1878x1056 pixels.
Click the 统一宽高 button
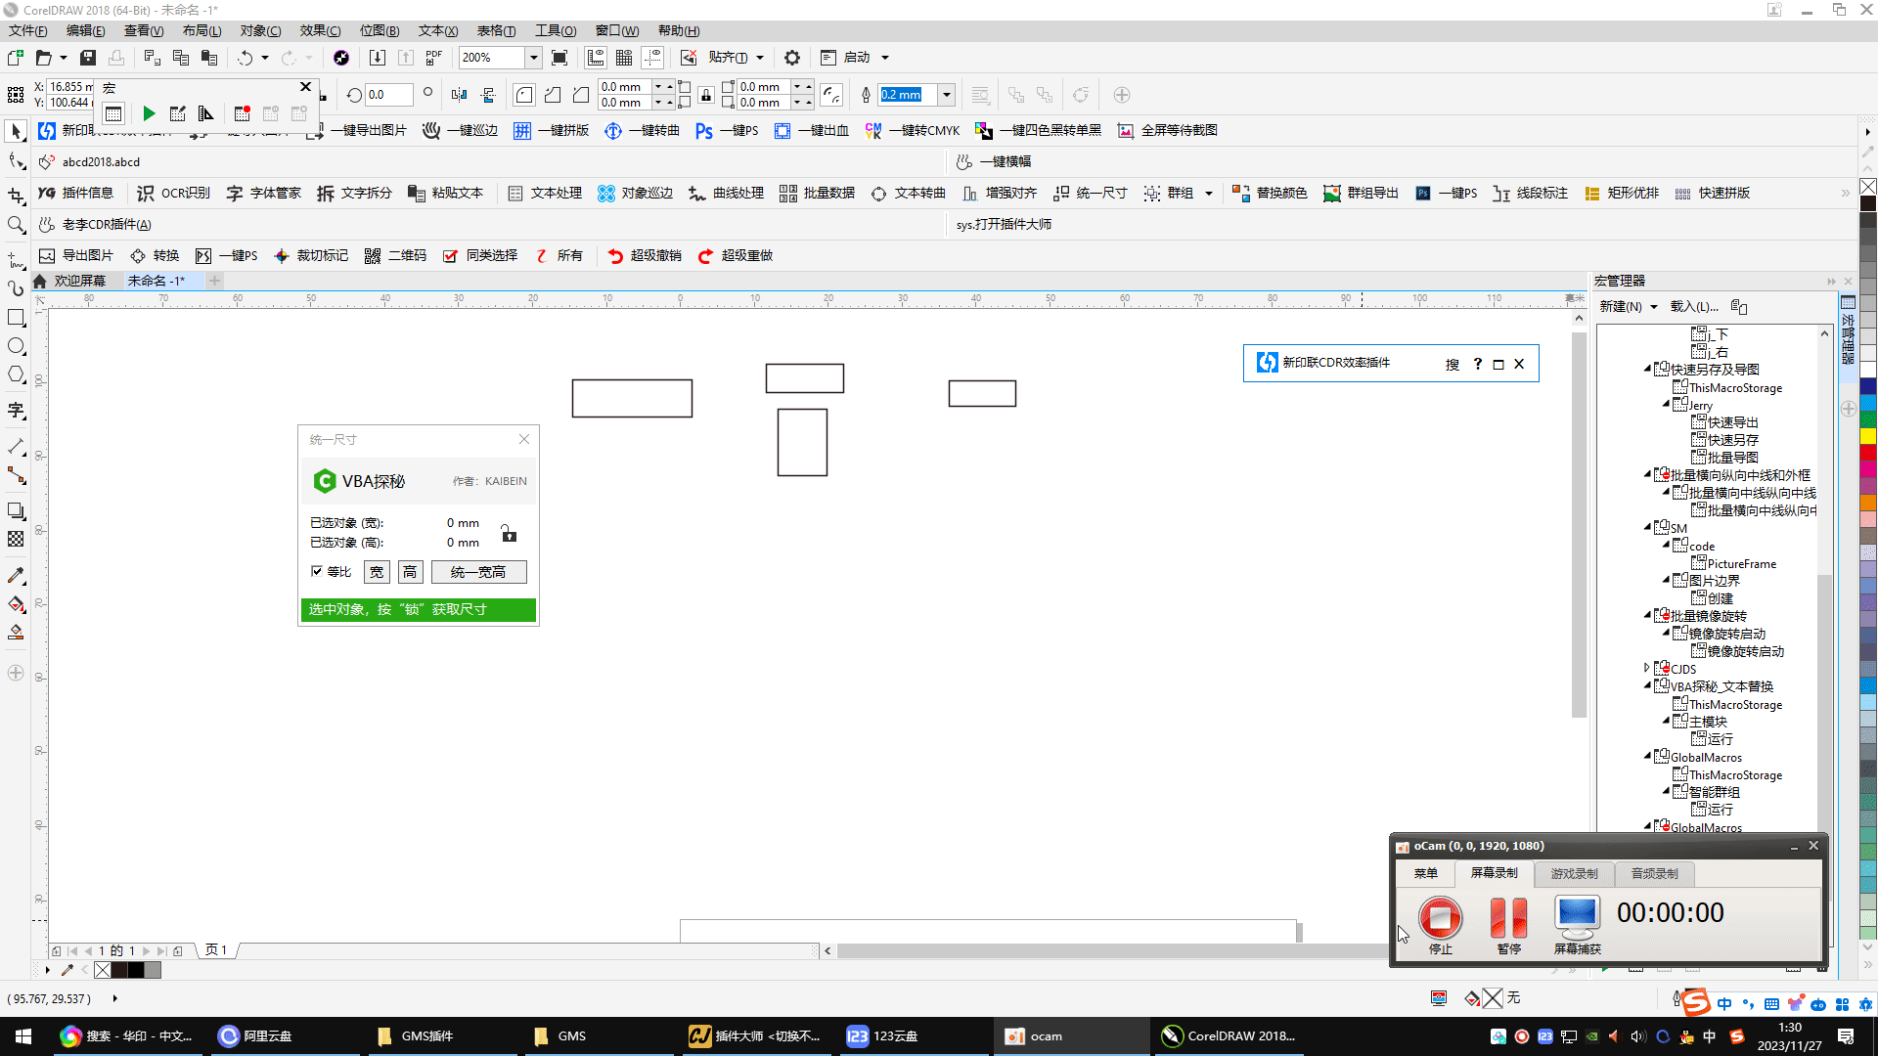tap(478, 572)
